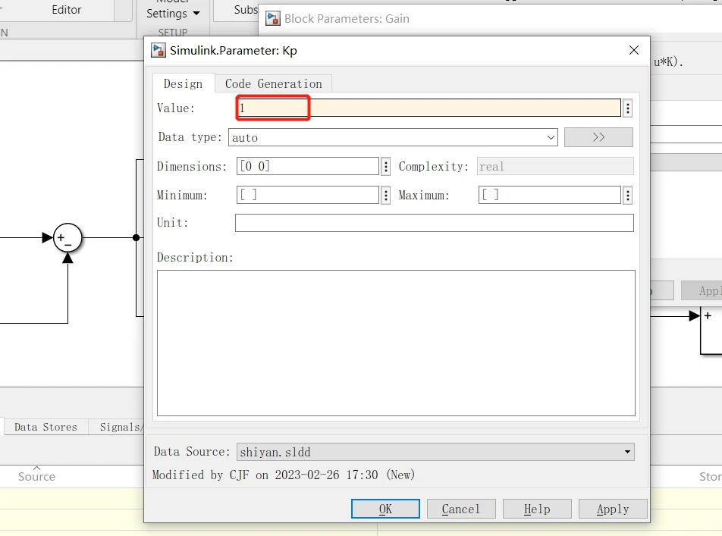The width and height of the screenshot is (722, 536).
Task: Click the Block Parameters: Gain window icon
Action: (x=273, y=18)
